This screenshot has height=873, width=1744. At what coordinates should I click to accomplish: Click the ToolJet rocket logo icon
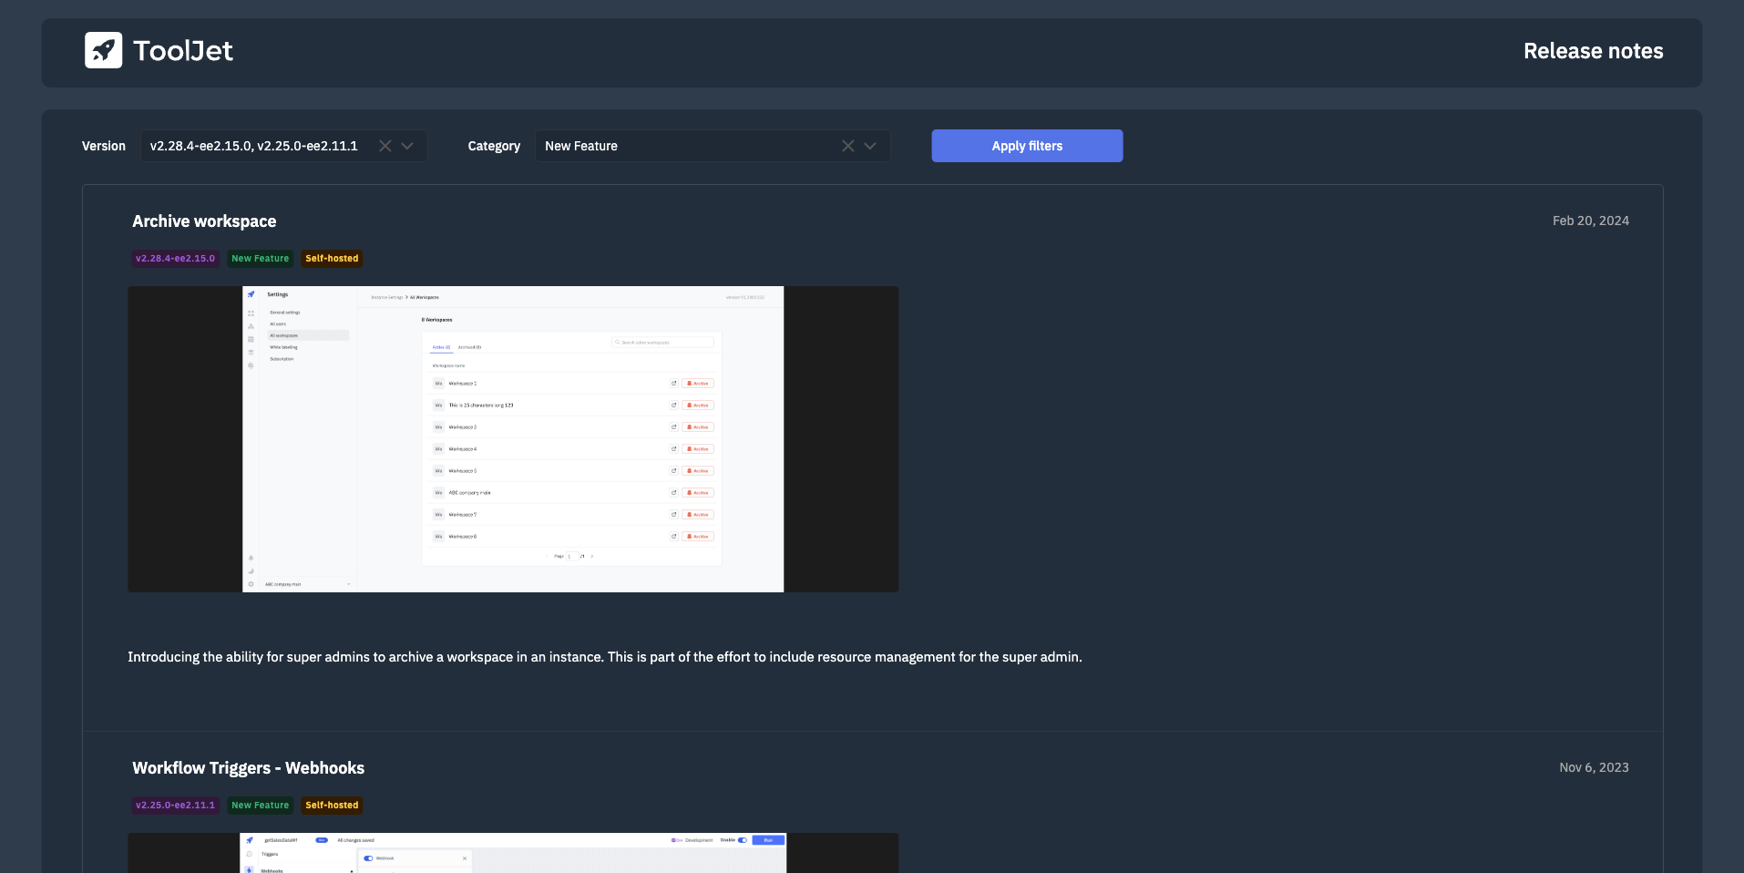(103, 51)
